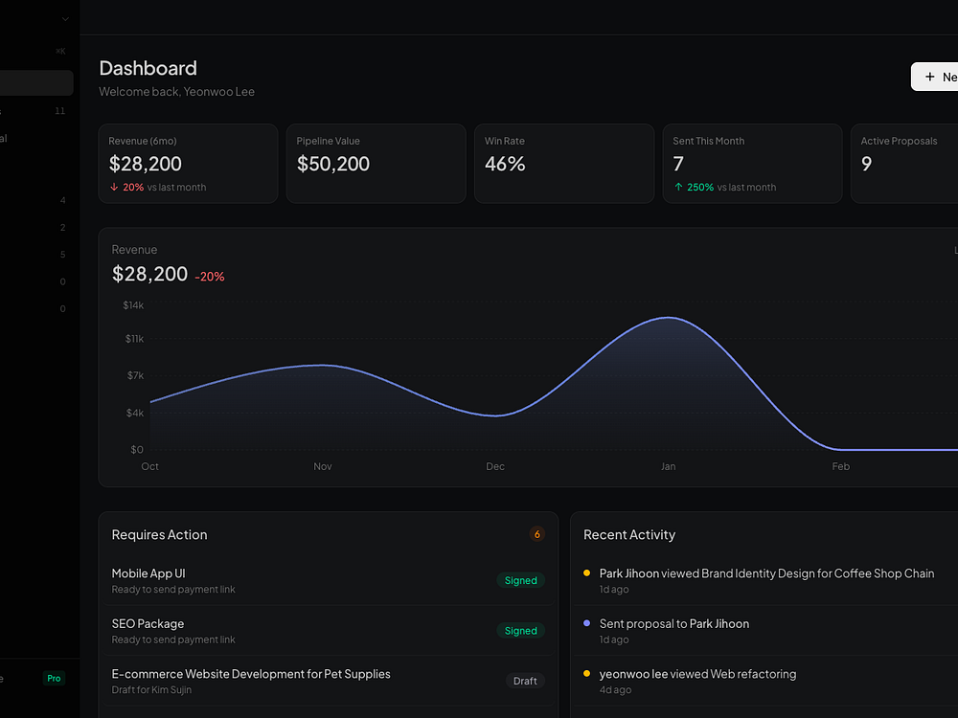Click the plus icon on the New button

pyautogui.click(x=929, y=77)
